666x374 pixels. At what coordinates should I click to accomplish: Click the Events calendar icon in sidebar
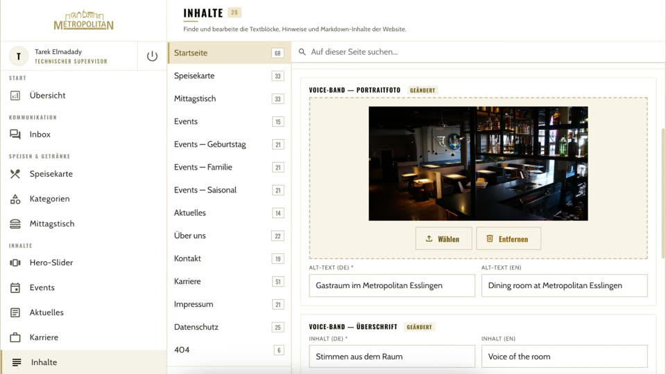point(15,288)
